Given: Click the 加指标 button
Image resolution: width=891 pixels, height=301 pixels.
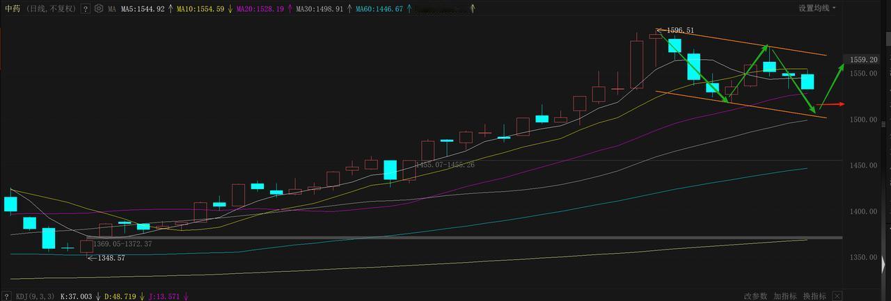Looking at the screenshot, I should click(785, 296).
